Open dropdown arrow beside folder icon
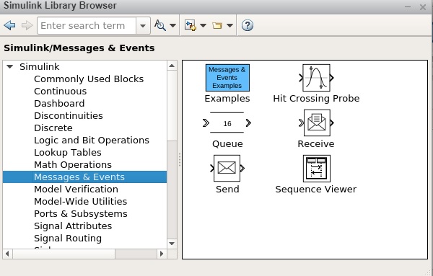This screenshot has width=433, height=276. [x=229, y=25]
